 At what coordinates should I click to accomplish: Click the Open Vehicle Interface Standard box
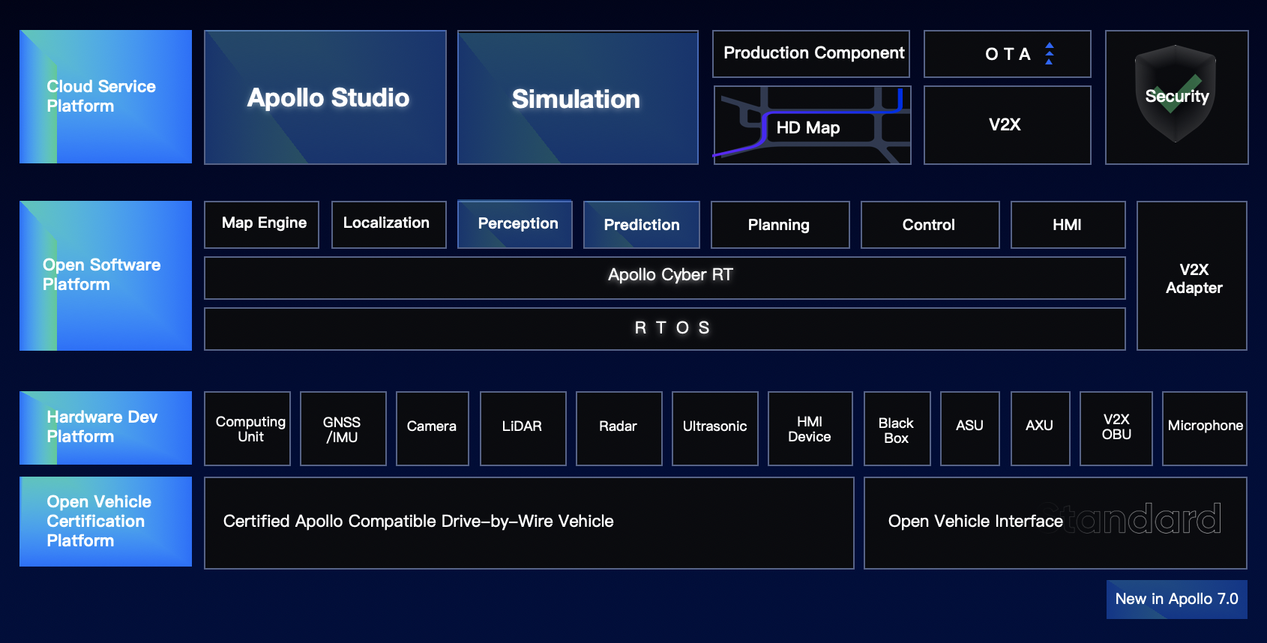[1056, 523]
